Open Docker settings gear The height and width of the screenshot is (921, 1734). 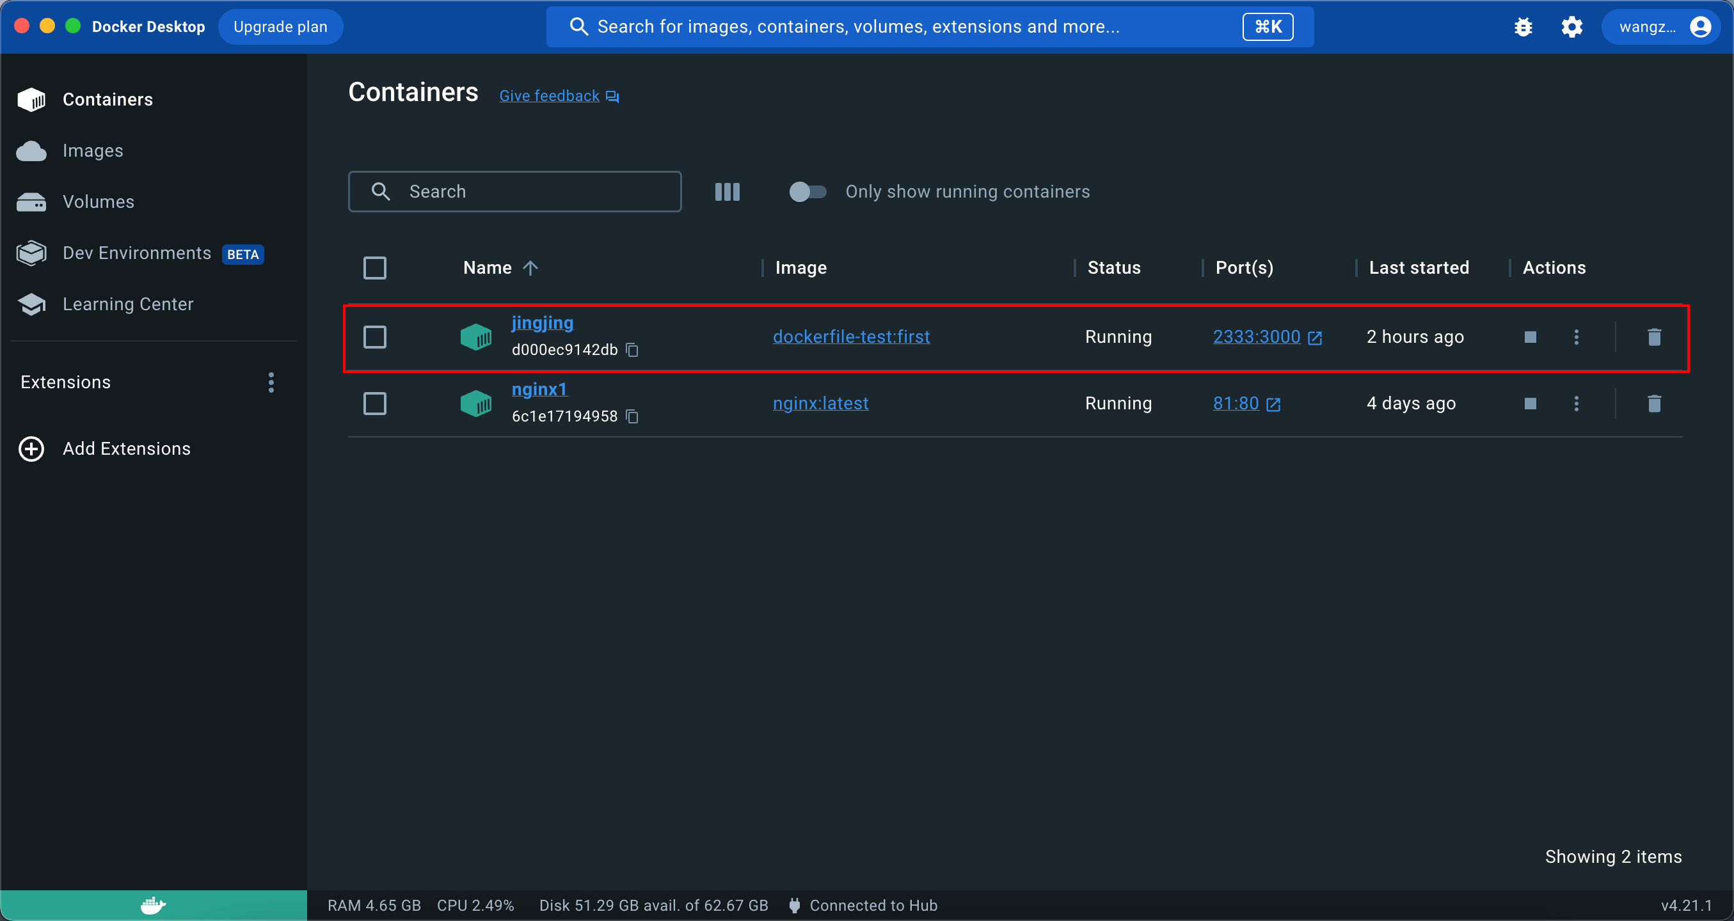1571,27
